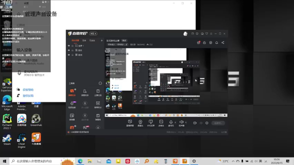Click the start streaming button at bottom right
This screenshot has height=165, width=294.
[x=218, y=123]
